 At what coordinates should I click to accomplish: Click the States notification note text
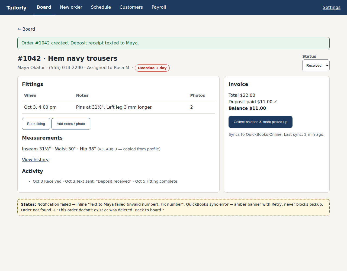173,207
